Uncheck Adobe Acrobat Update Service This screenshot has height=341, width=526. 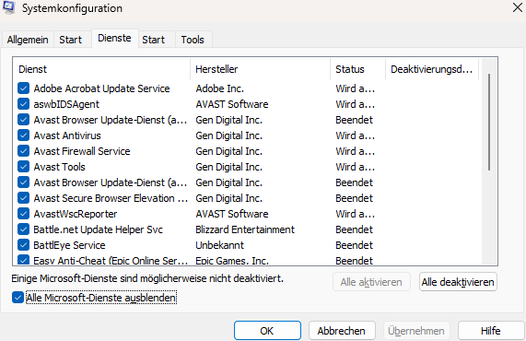pyautogui.click(x=23, y=88)
